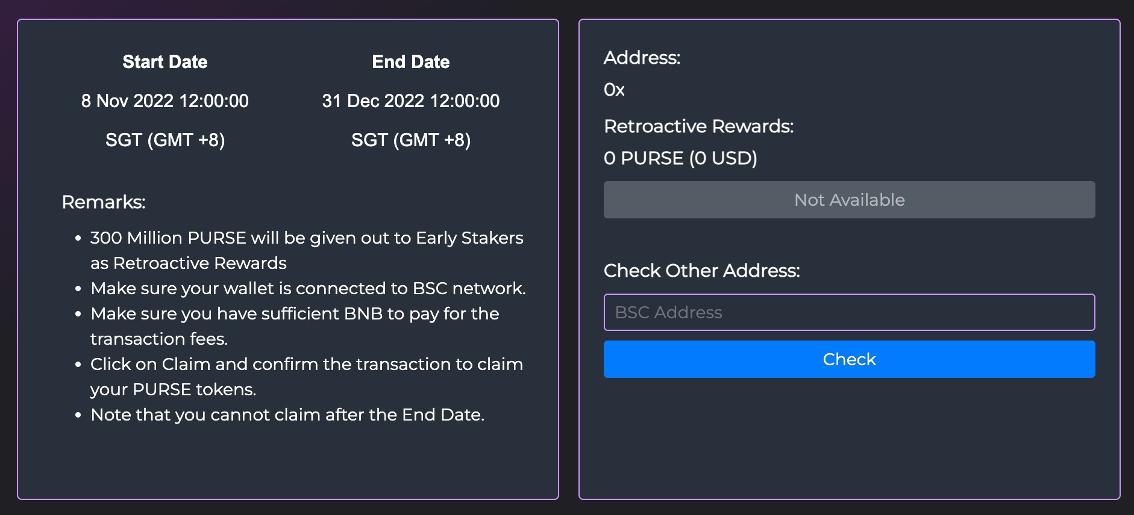This screenshot has height=515, width=1134.
Task: Click the Check Other Address label
Action: 701,271
